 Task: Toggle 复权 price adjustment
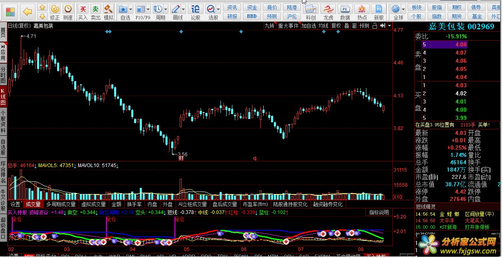pos(336,26)
